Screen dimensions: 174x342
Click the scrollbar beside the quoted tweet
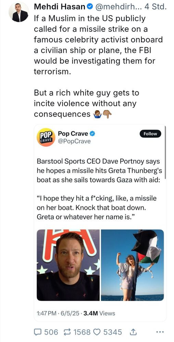click(165, 153)
